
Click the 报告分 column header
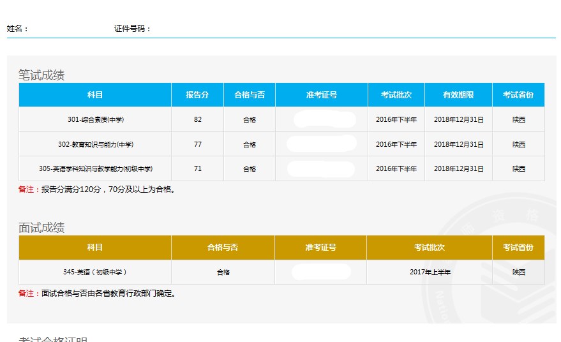197,95
